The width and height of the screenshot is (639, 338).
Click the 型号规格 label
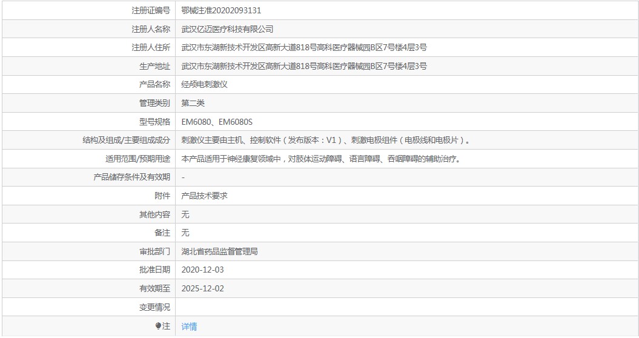pos(155,122)
